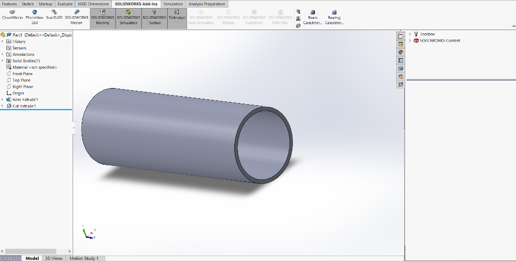Viewport: 516px width, 262px height.
Task: Click the History folder icon
Action: [x=9, y=41]
